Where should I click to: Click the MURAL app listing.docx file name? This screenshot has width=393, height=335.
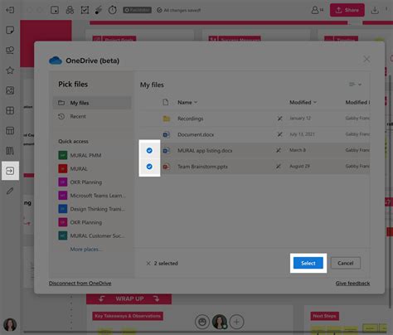point(205,151)
